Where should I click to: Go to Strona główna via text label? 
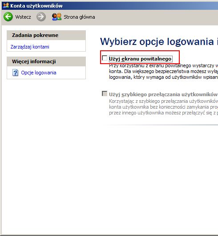point(79,17)
